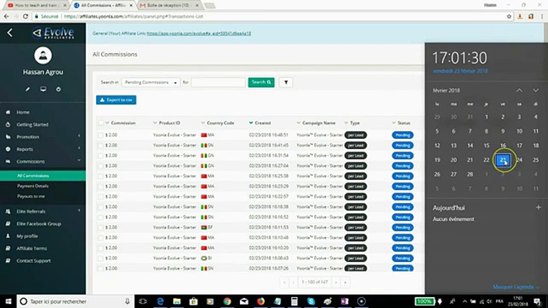Open Payment Details submenu item
The image size is (548, 308).
(x=33, y=186)
